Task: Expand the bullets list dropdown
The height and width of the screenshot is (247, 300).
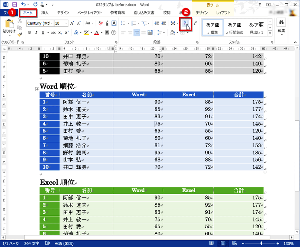Action: pyautogui.click(x=128, y=23)
